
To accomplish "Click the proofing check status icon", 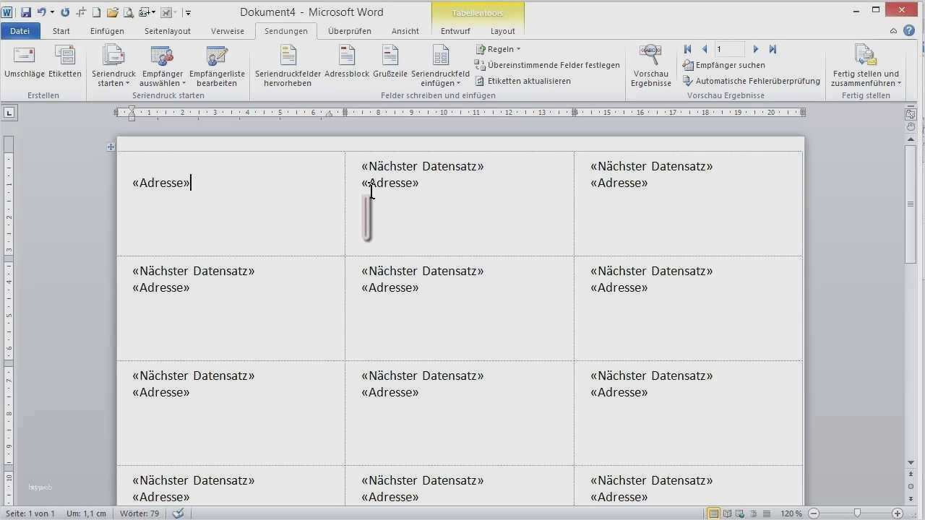I will tap(178, 513).
